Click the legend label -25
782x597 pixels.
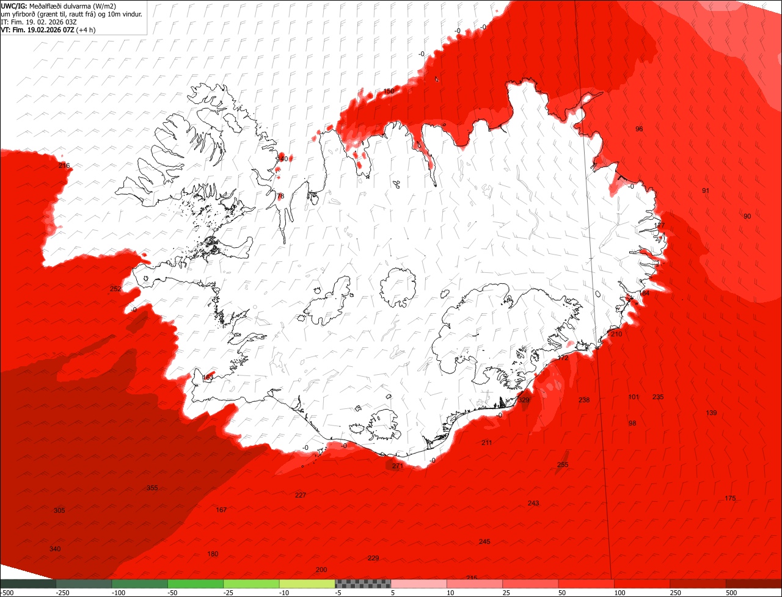coord(230,593)
